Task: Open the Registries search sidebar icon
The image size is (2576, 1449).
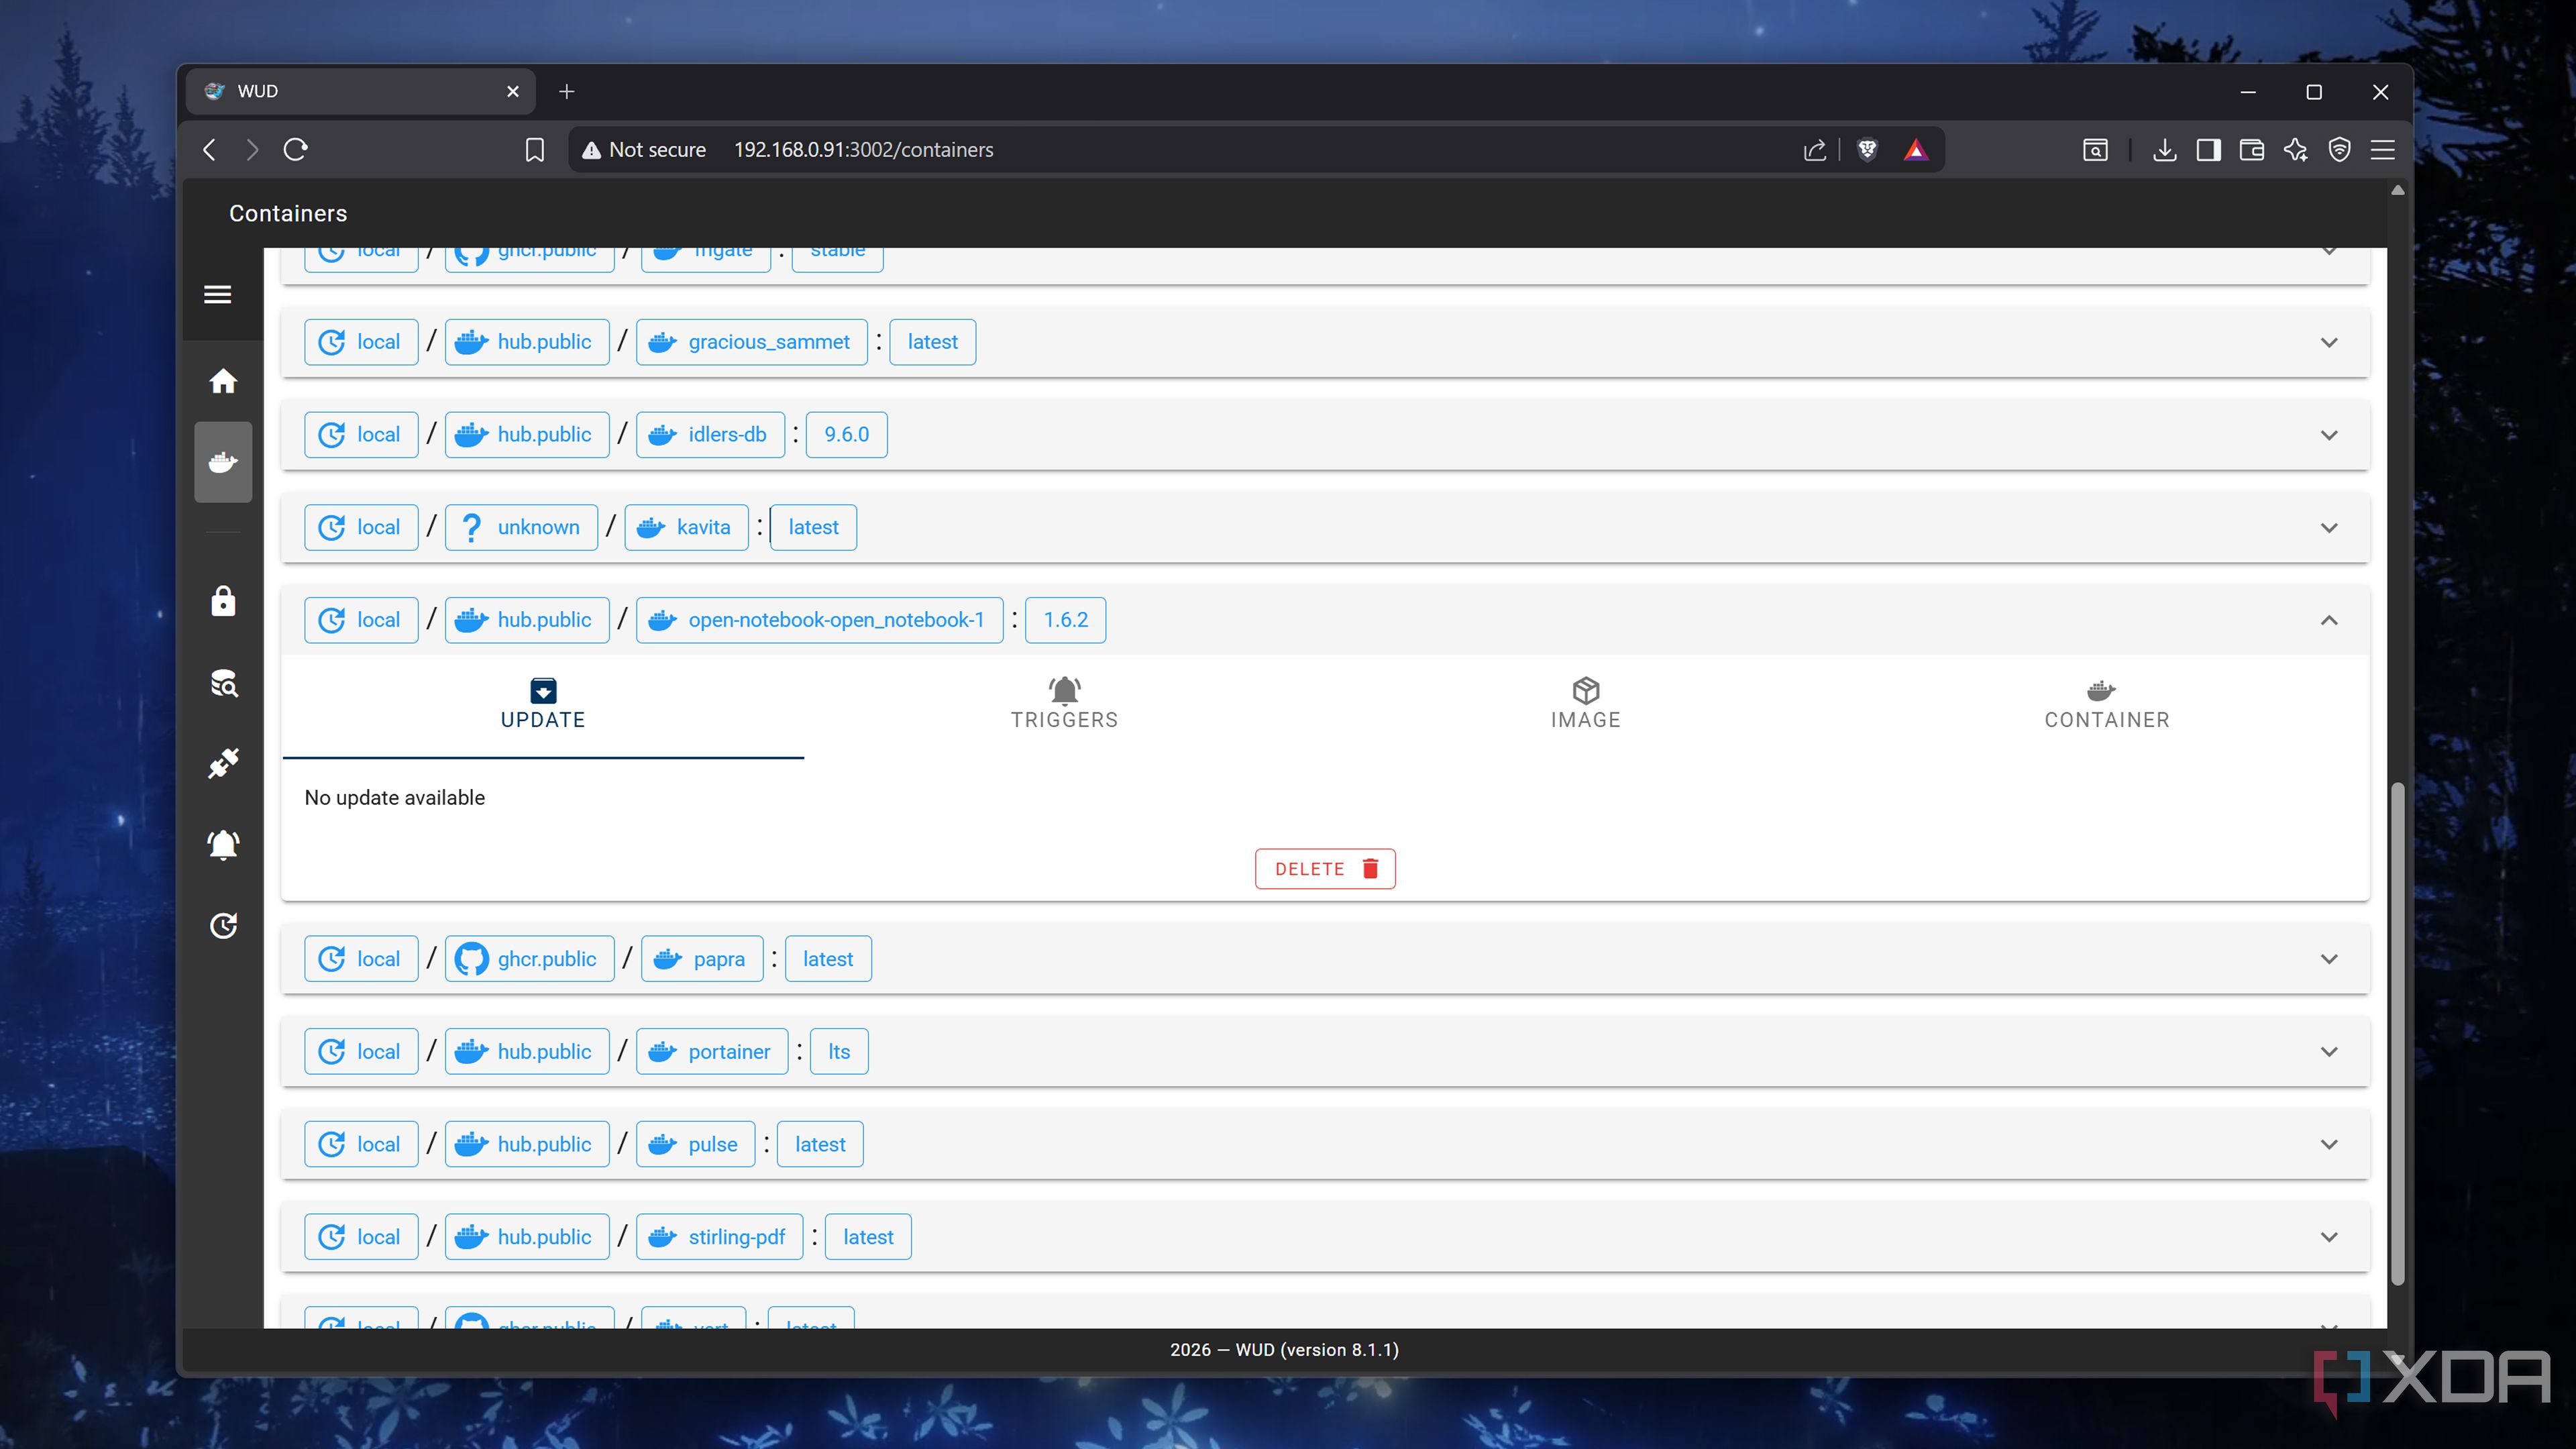Action: (223, 683)
